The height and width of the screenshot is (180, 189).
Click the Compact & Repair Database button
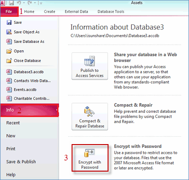coord(90,117)
